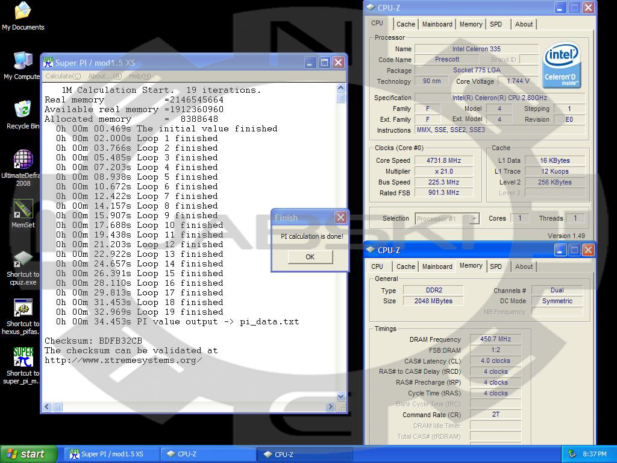Click Bus Speed value 225.3 MHz
The height and width of the screenshot is (463, 617).
443,182
